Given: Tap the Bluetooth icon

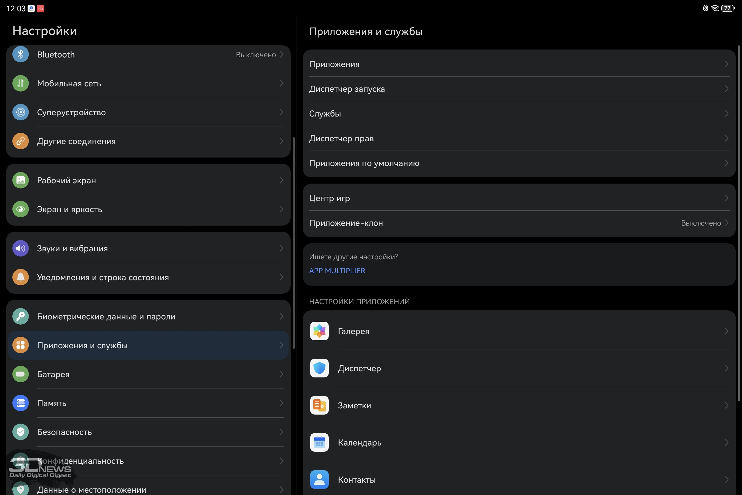Looking at the screenshot, I should click(21, 54).
